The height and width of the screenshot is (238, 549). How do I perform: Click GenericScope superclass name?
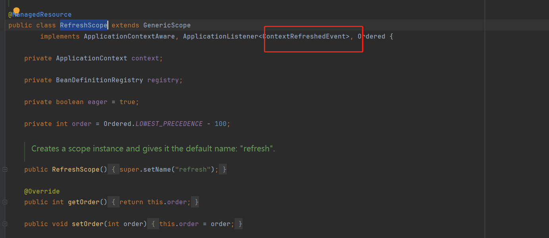(x=167, y=25)
